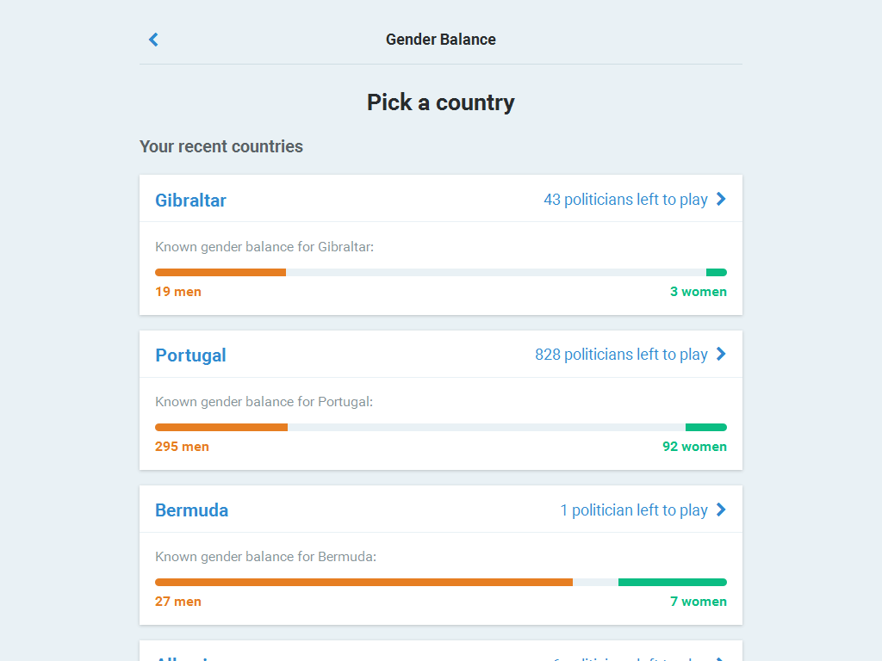Screen dimensions: 882x661
Task: Click the '7 women' label
Action: (698, 602)
